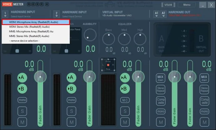Select WDM: Microphone Array (Realtek(R) Audio) device
This screenshot has width=216, height=130.
click(x=36, y=22)
